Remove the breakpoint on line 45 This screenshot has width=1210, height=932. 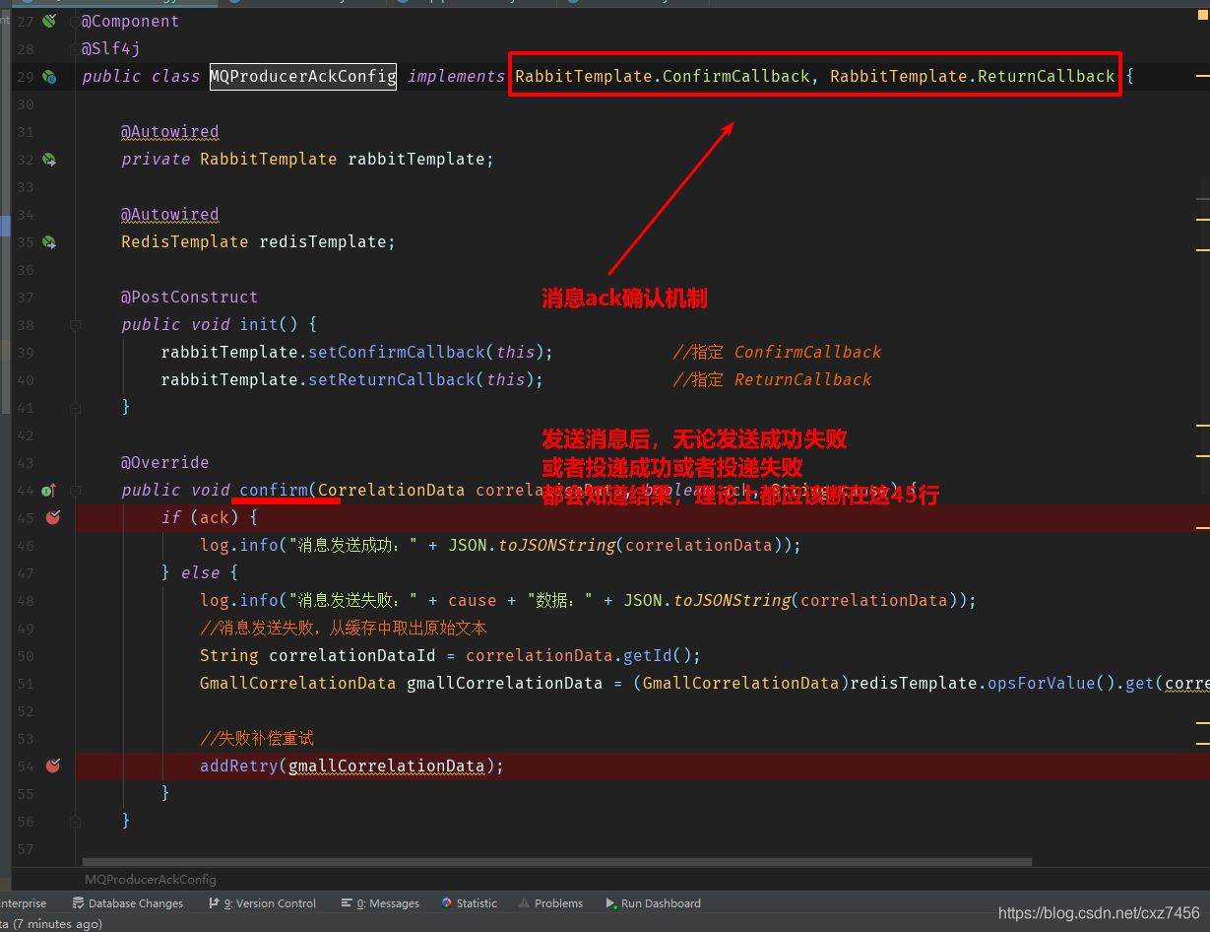pyautogui.click(x=52, y=517)
